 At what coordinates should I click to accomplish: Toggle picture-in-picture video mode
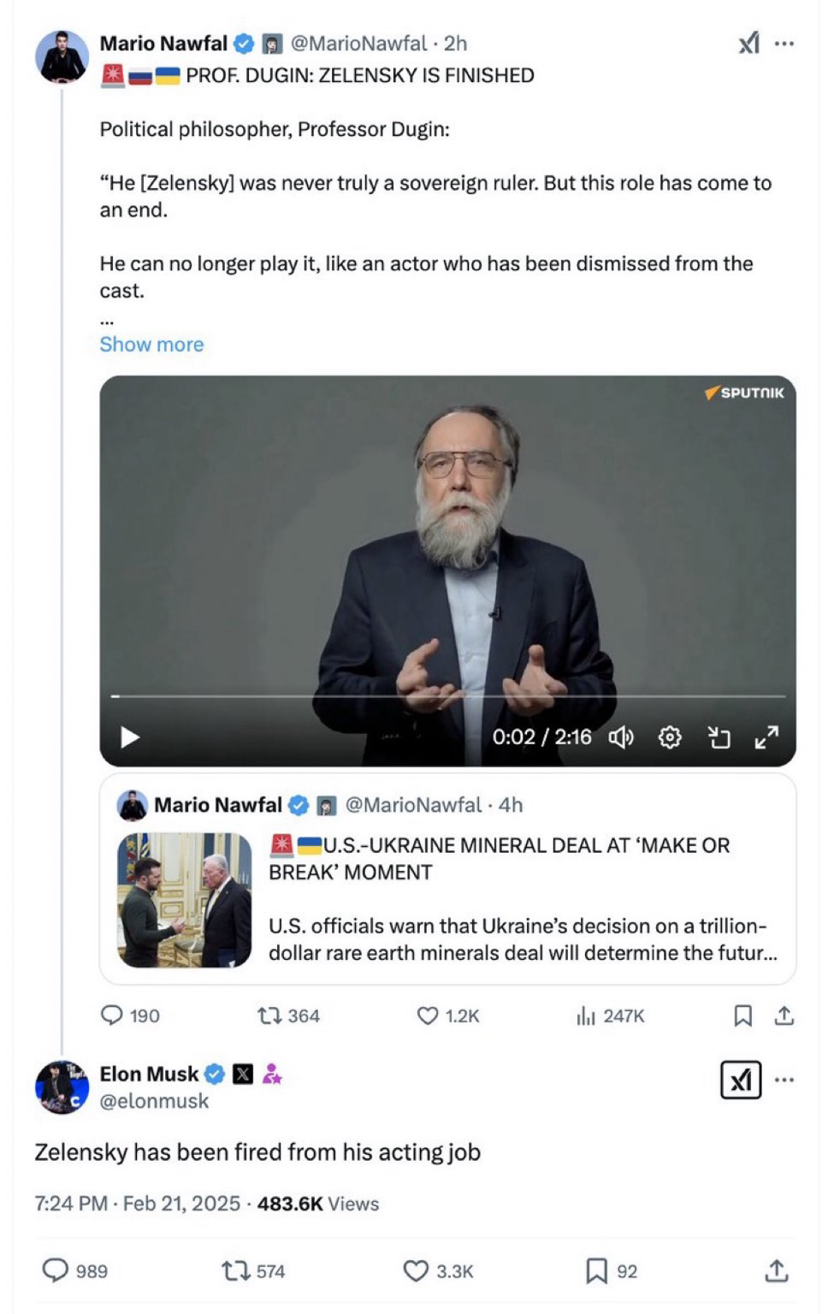[719, 737]
